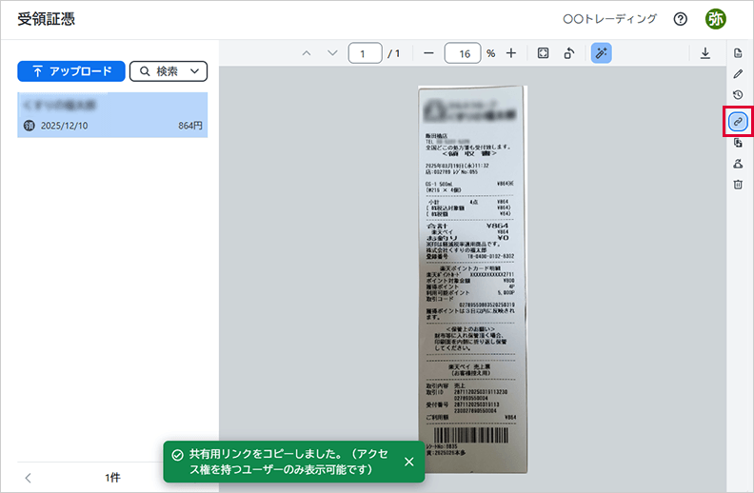
Task: Zoom out with the minus button
Action: [x=428, y=53]
